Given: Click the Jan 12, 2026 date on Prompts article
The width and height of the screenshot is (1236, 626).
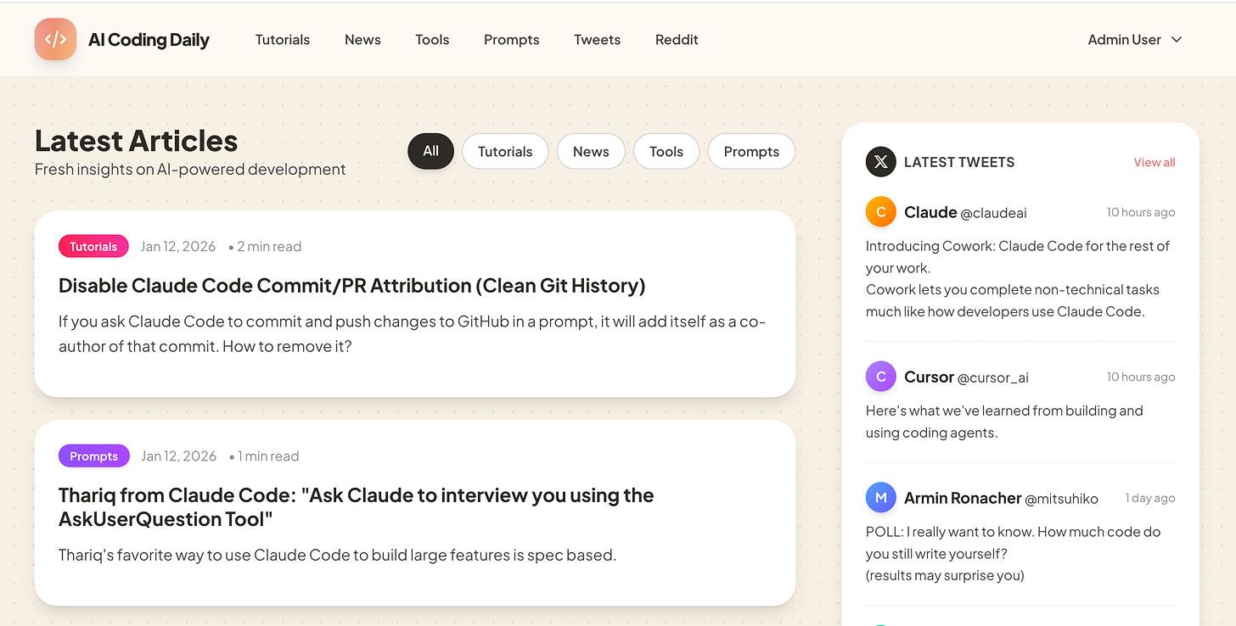Looking at the screenshot, I should point(178,456).
